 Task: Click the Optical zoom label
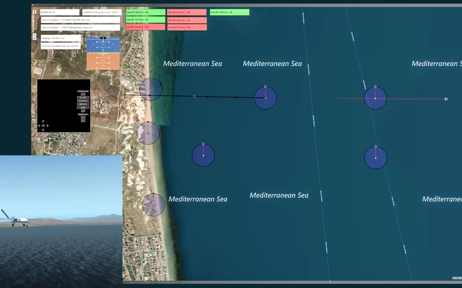pos(83,91)
